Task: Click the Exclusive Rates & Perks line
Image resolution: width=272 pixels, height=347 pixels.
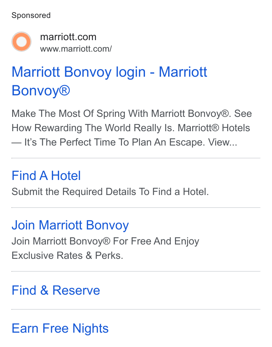Action: tap(67, 256)
